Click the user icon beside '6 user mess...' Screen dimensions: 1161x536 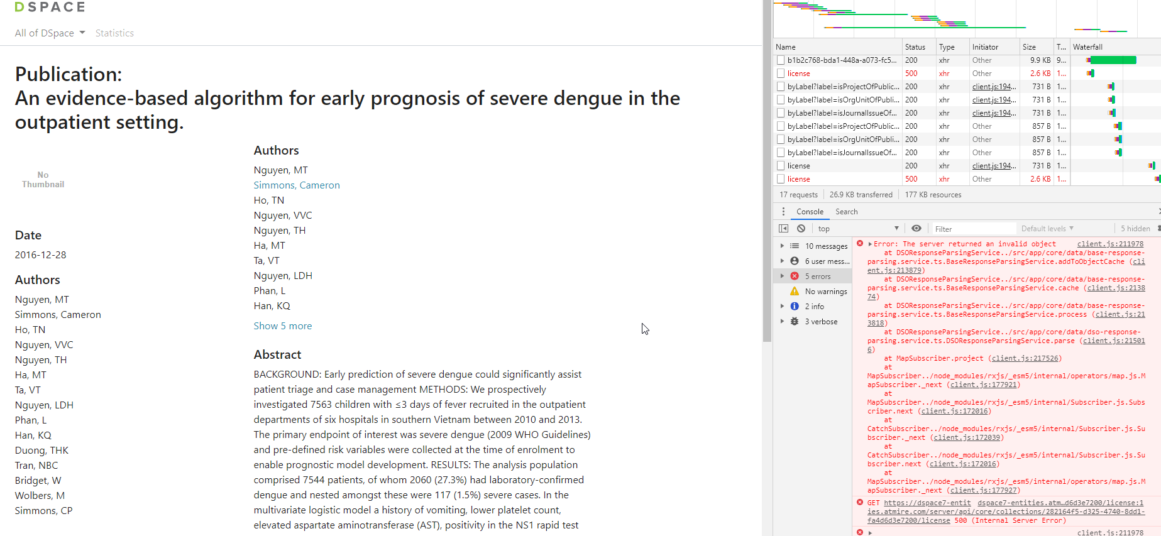point(795,261)
